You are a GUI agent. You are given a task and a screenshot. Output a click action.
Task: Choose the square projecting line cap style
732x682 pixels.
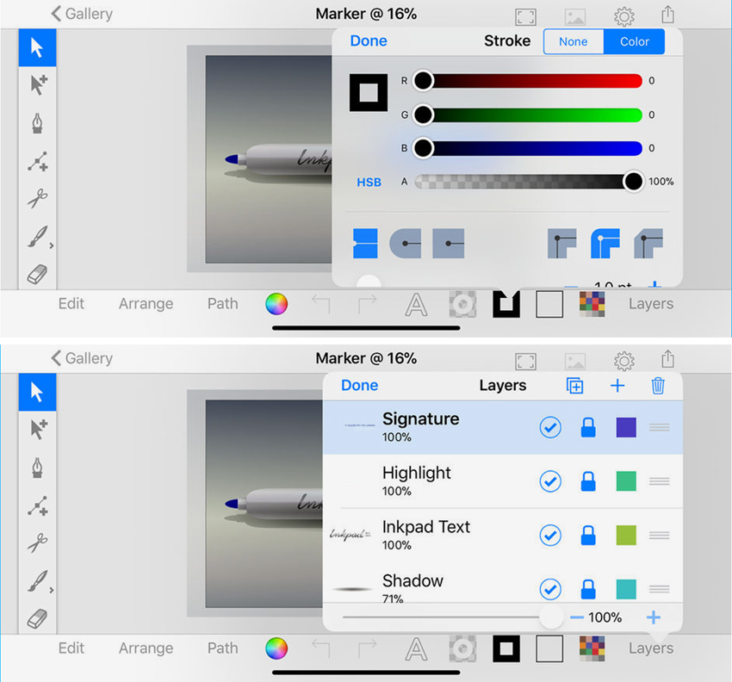pos(448,243)
